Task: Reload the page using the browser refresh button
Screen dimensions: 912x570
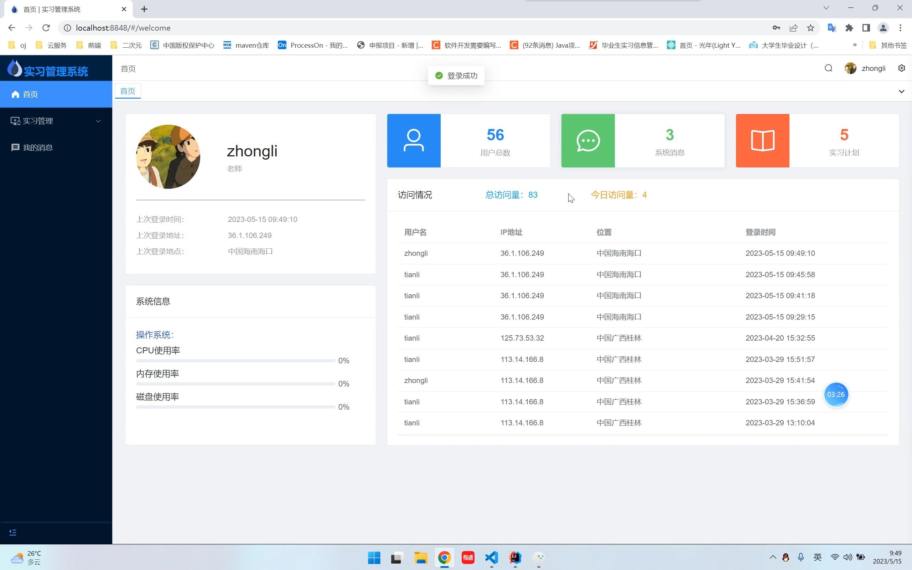Action: pyautogui.click(x=46, y=28)
